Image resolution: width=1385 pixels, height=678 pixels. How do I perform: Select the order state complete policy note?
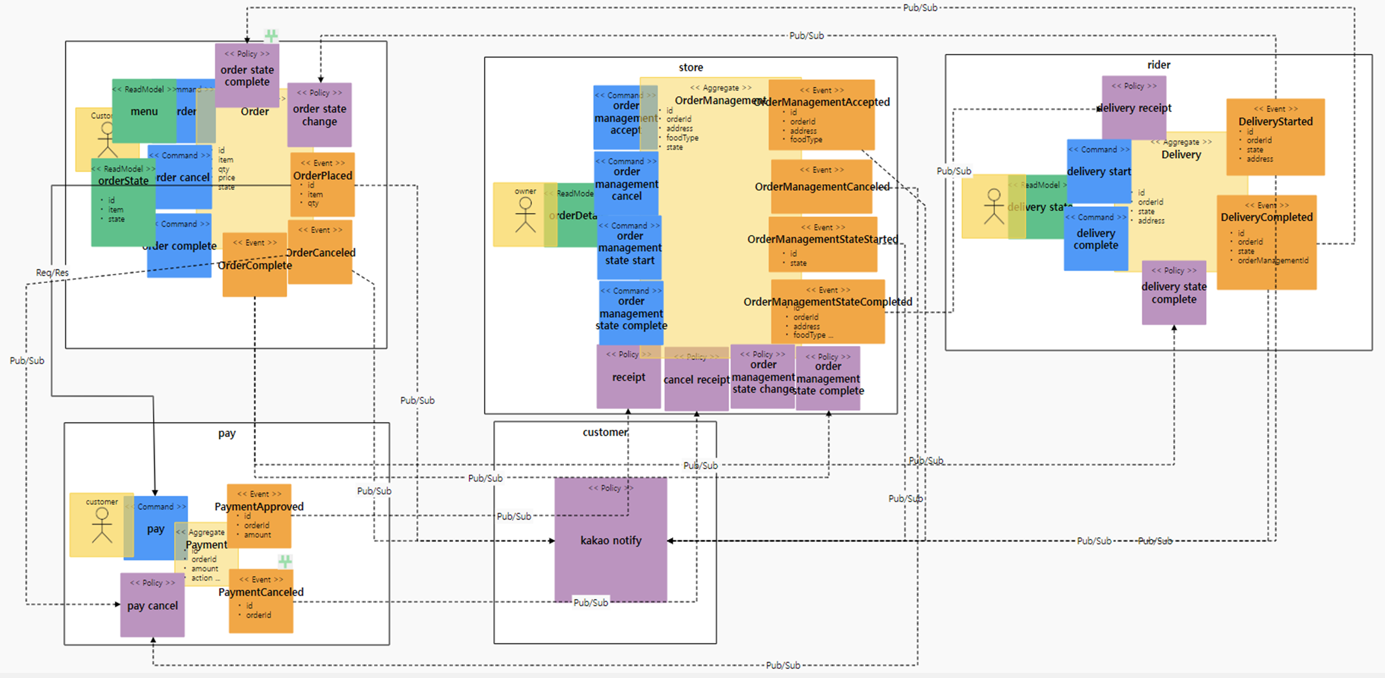[x=247, y=75]
